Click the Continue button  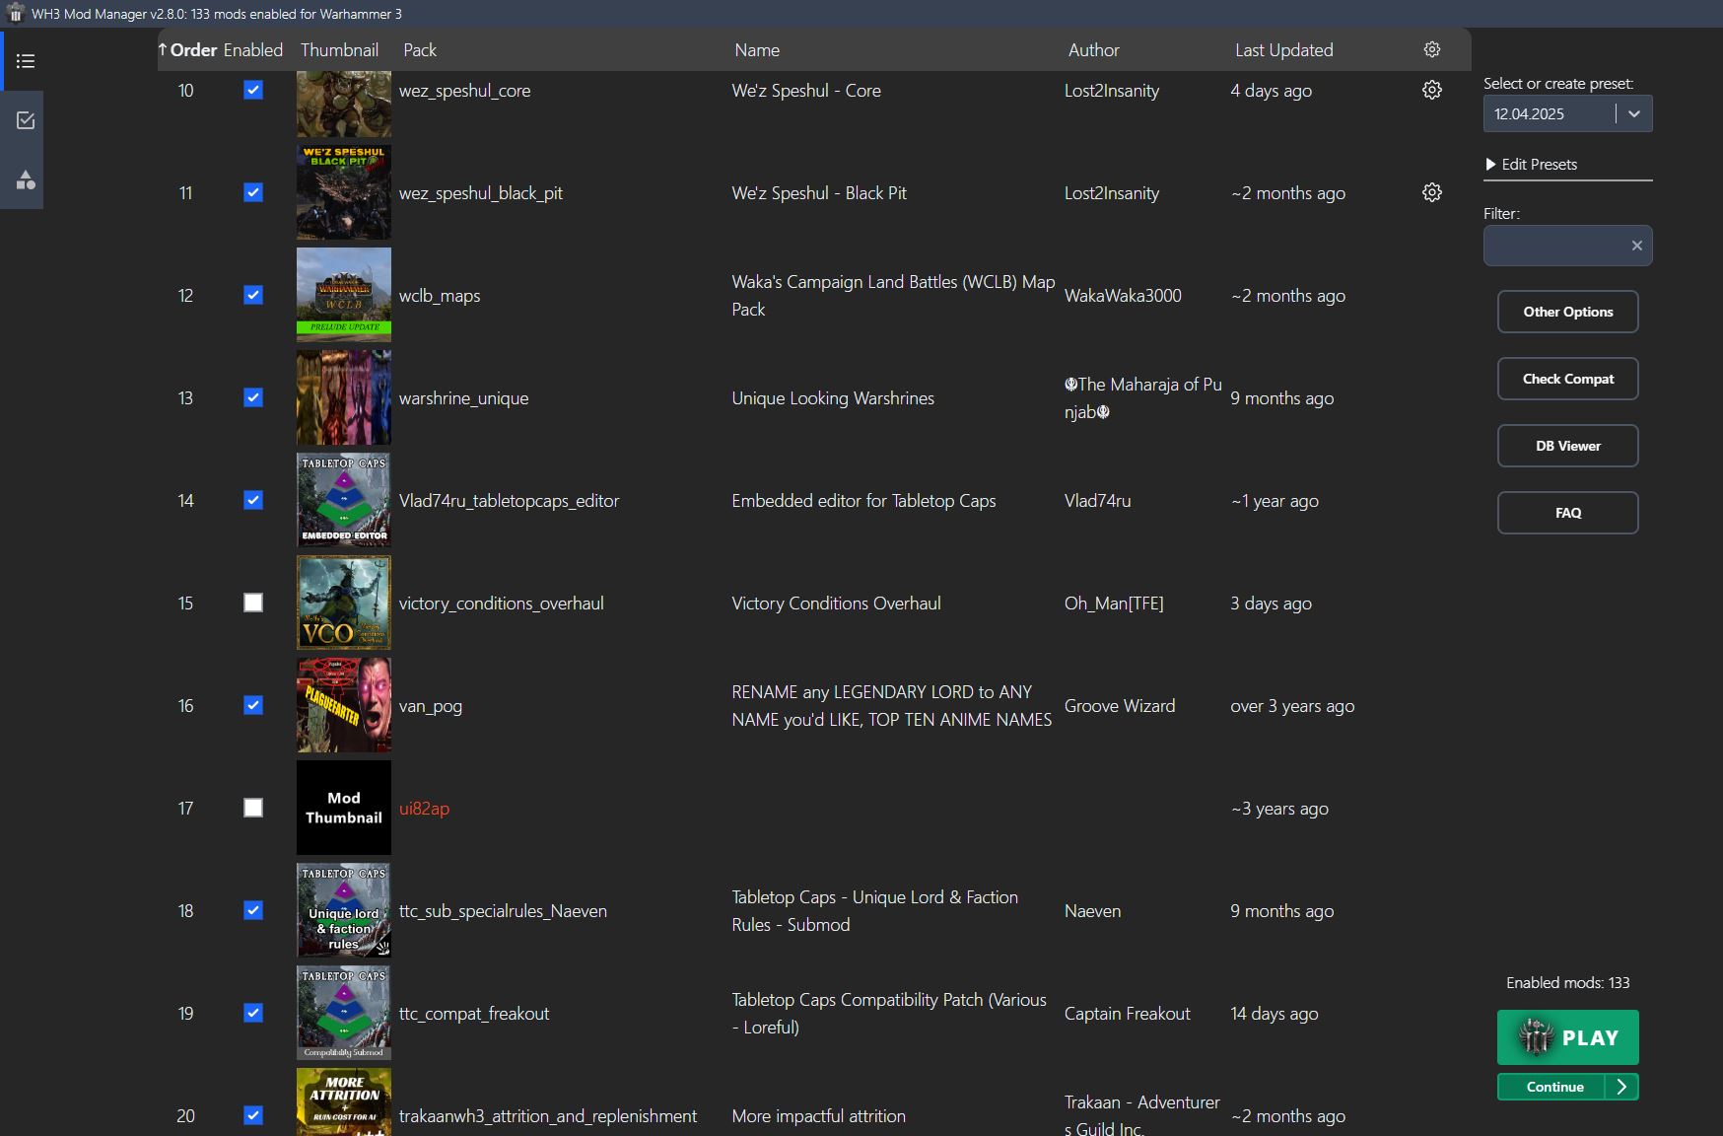coord(1551,1087)
